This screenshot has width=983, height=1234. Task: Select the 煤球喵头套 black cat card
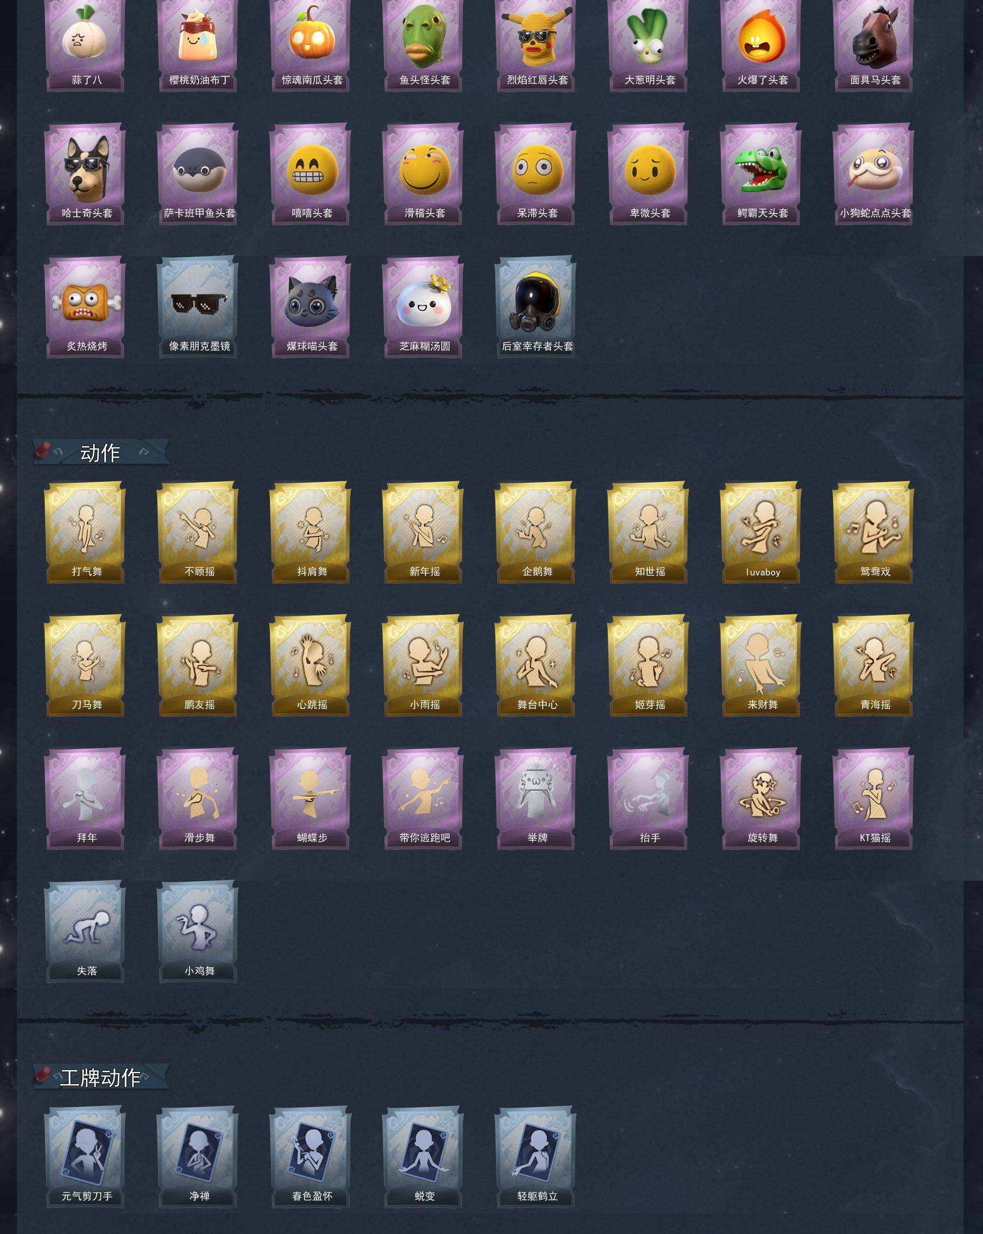pos(311,307)
